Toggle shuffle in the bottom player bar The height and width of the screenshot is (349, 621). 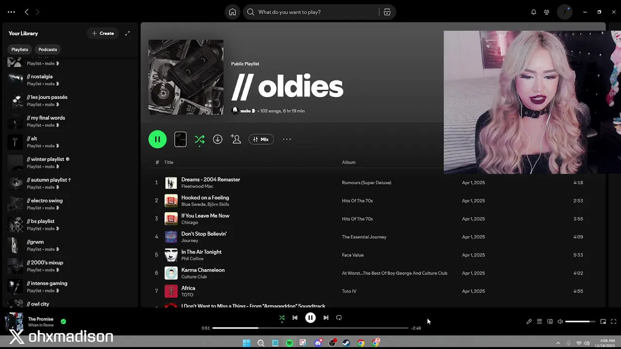[x=282, y=318]
